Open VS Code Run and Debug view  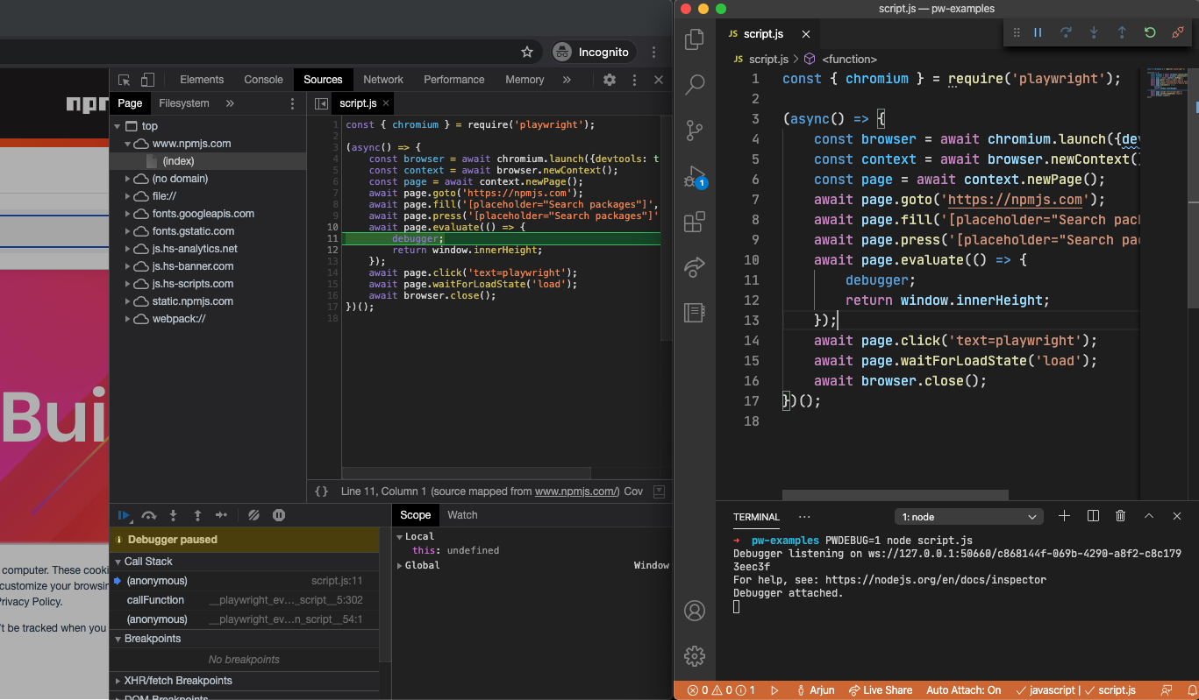pos(695,176)
